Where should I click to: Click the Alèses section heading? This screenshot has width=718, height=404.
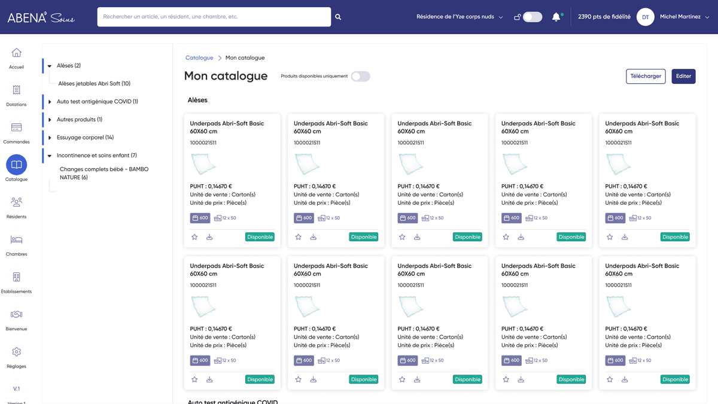pos(197,100)
